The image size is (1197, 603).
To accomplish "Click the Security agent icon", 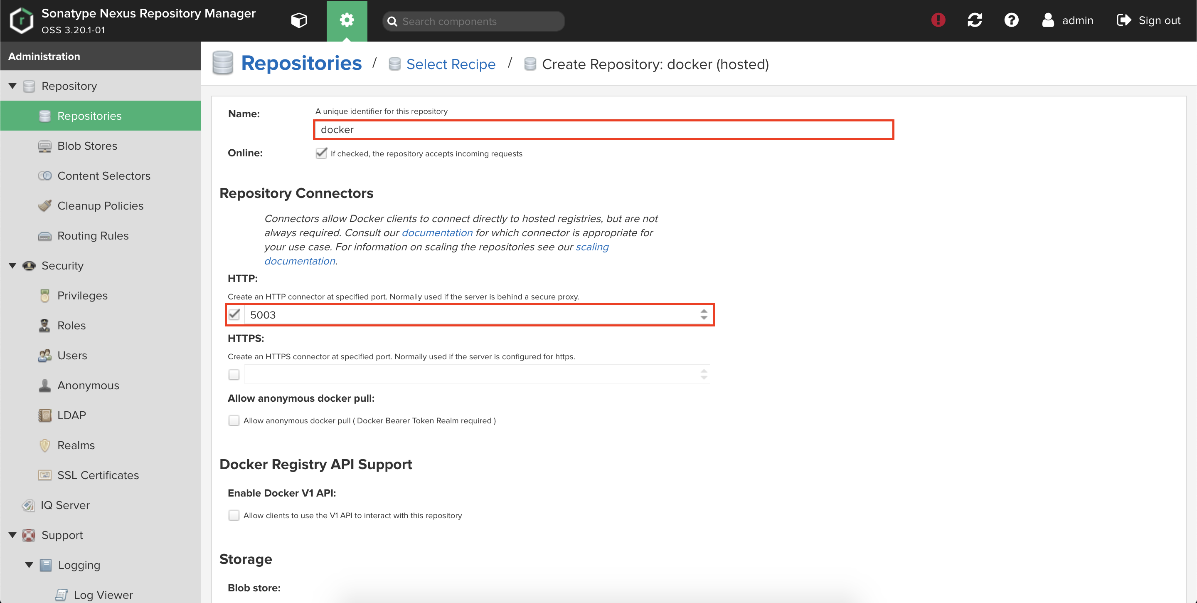I will tap(29, 265).
